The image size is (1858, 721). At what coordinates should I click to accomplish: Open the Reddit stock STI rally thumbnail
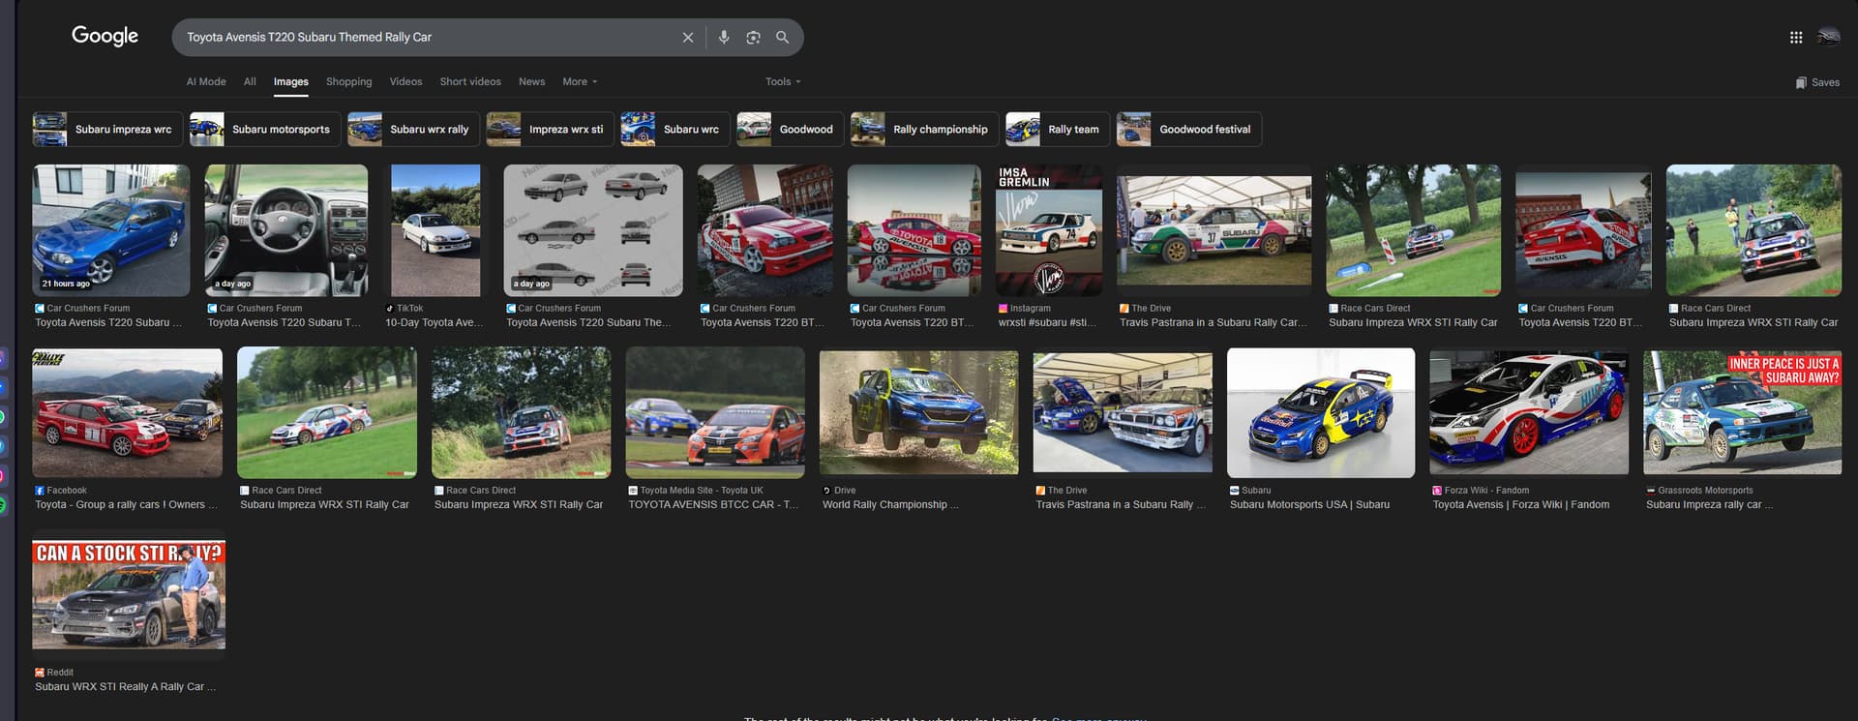(x=129, y=594)
